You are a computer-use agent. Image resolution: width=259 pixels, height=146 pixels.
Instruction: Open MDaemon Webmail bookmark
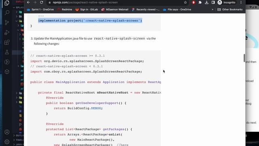pyautogui.click(x=115, y=10)
